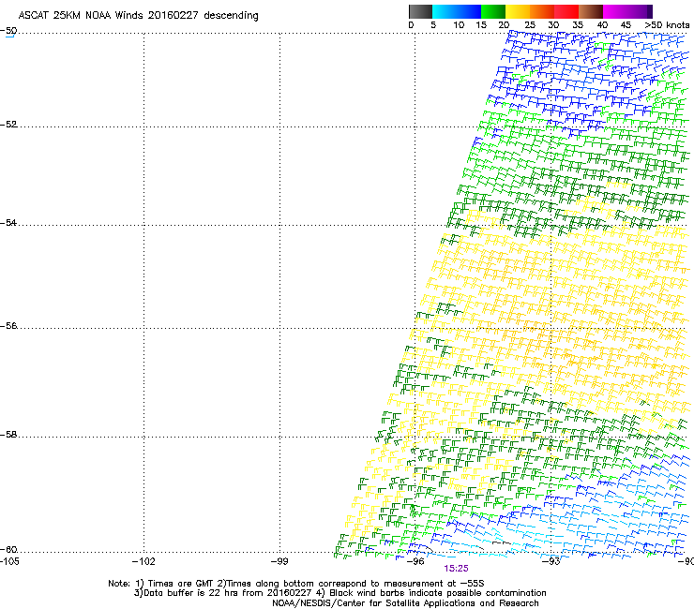Click the longitude label -99

pos(279,561)
